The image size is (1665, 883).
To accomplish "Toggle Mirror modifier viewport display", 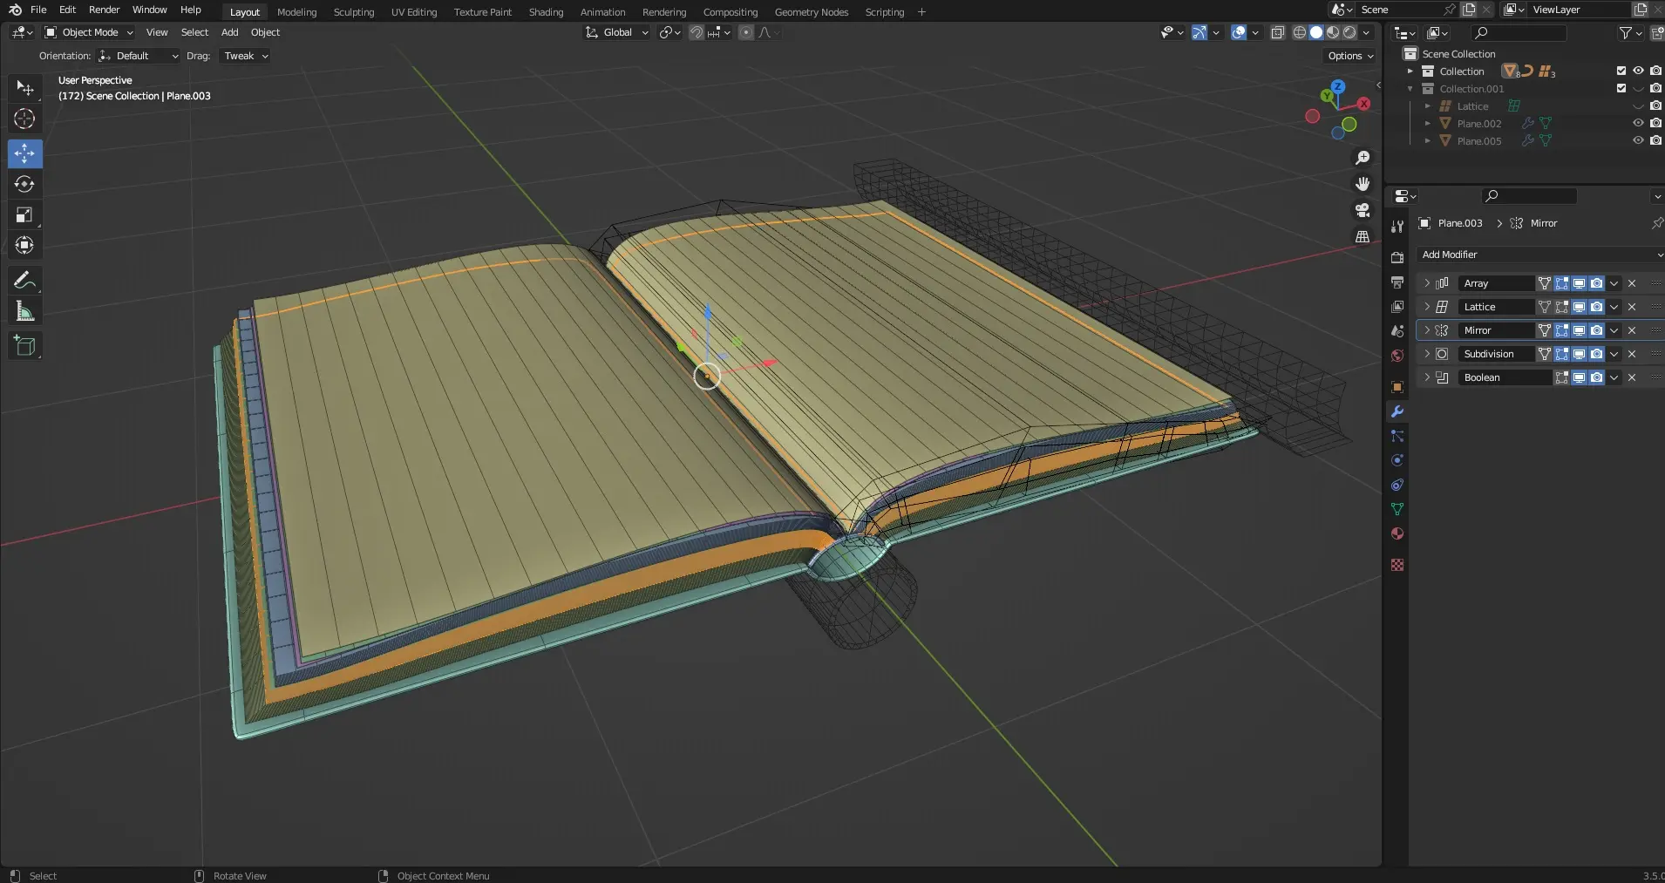I will (1579, 330).
